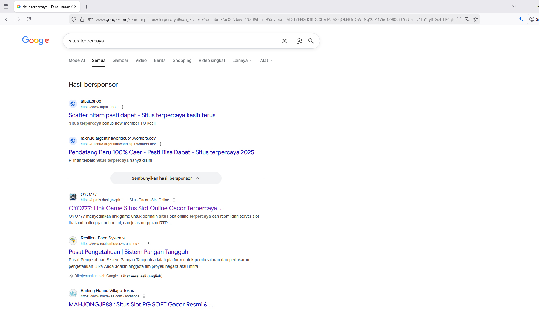
Task: Go back to previous page
Action: tap(7, 19)
